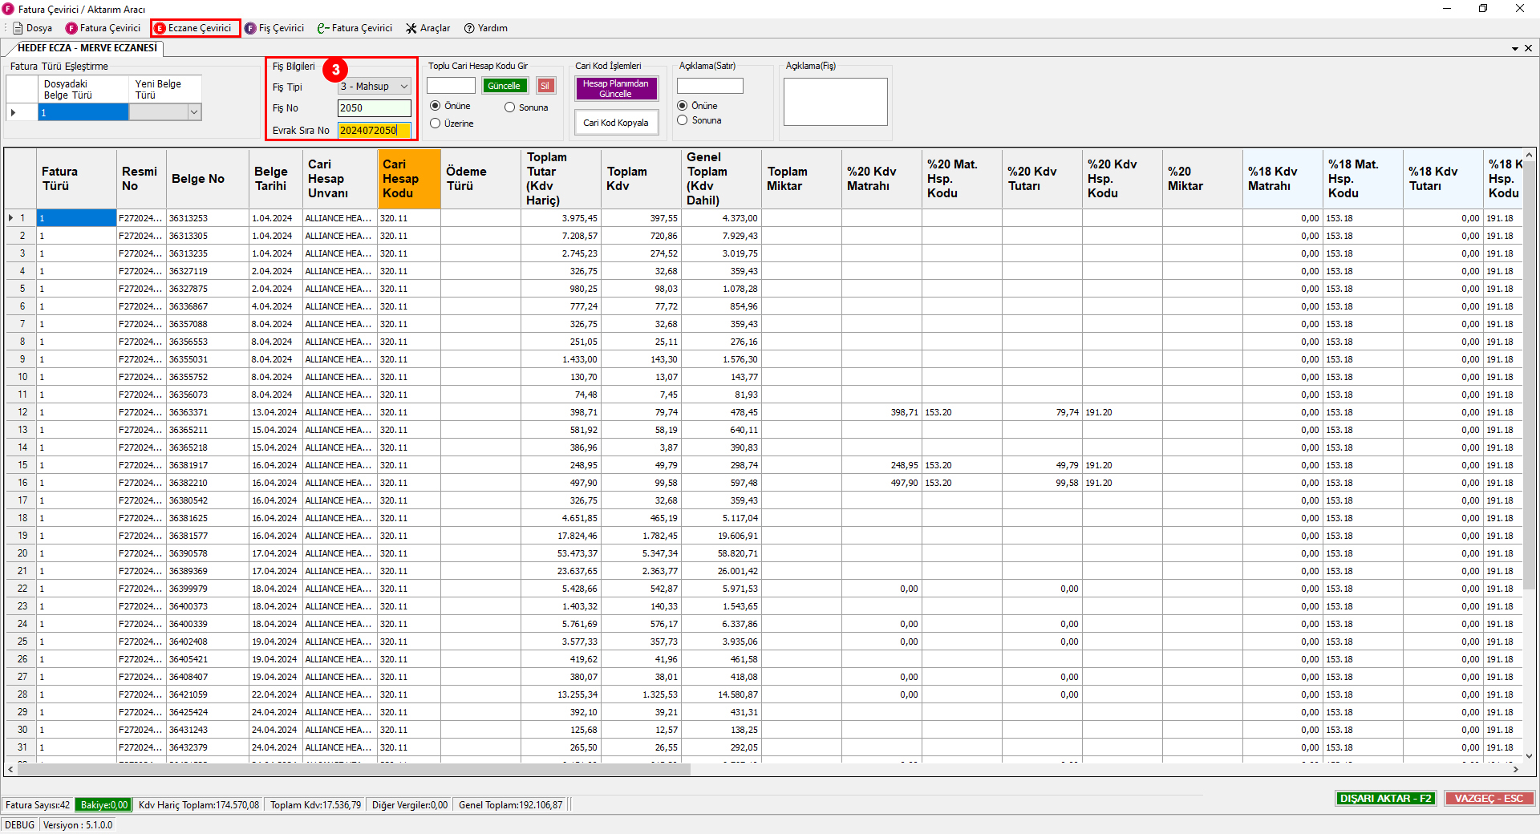The image size is (1540, 834).
Task: Open the Yardım help menu
Action: [486, 28]
